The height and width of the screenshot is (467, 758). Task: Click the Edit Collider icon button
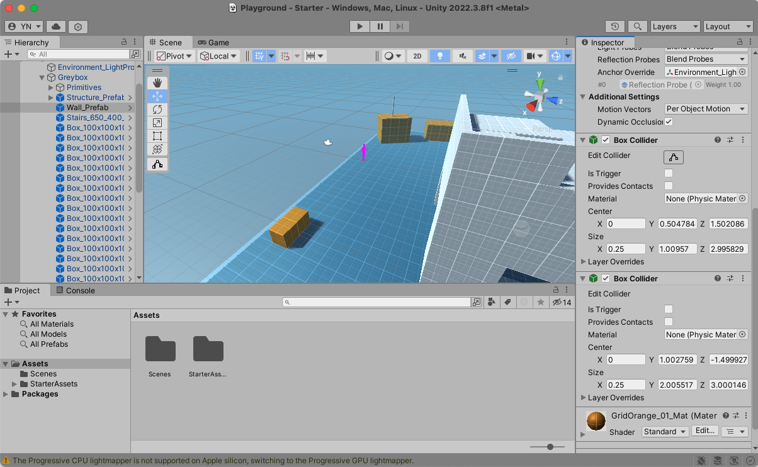pos(673,157)
